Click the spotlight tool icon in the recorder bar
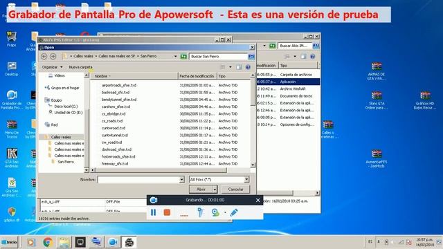 [x=200, y=212]
